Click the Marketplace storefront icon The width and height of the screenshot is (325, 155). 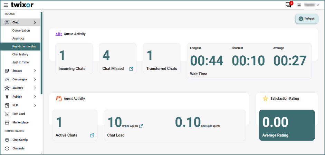pos(7,122)
